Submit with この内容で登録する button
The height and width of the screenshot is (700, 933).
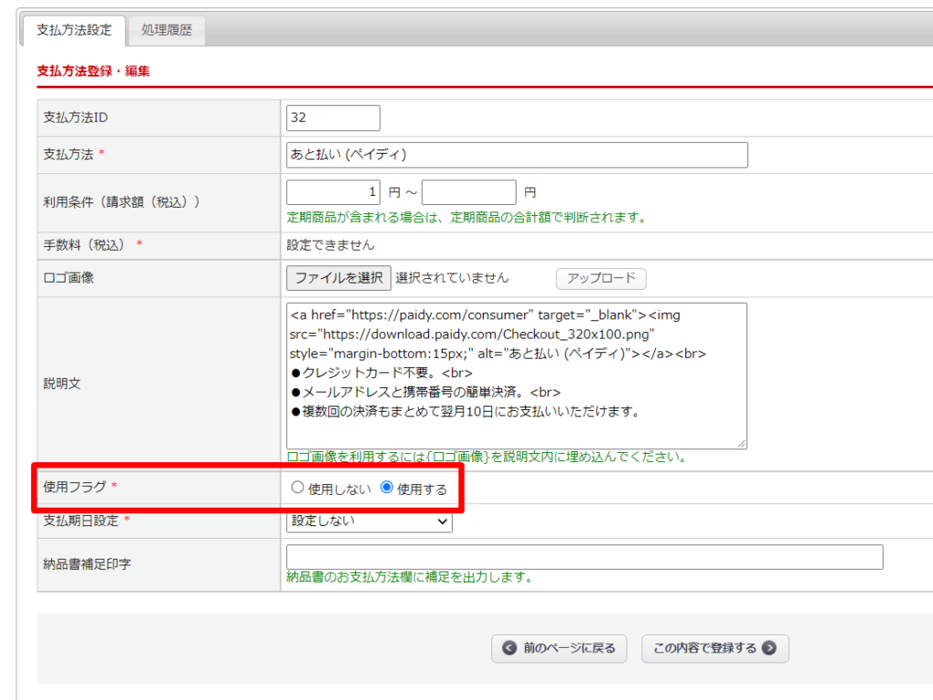click(x=714, y=649)
